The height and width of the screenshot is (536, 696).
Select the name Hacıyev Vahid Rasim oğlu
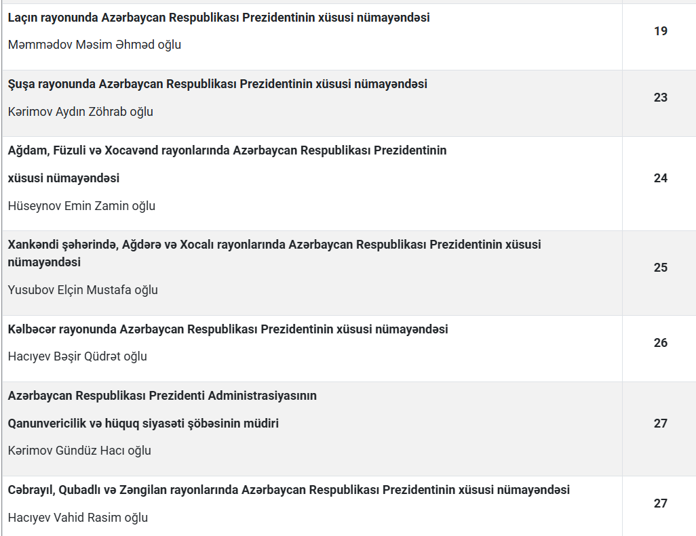pyautogui.click(x=78, y=518)
